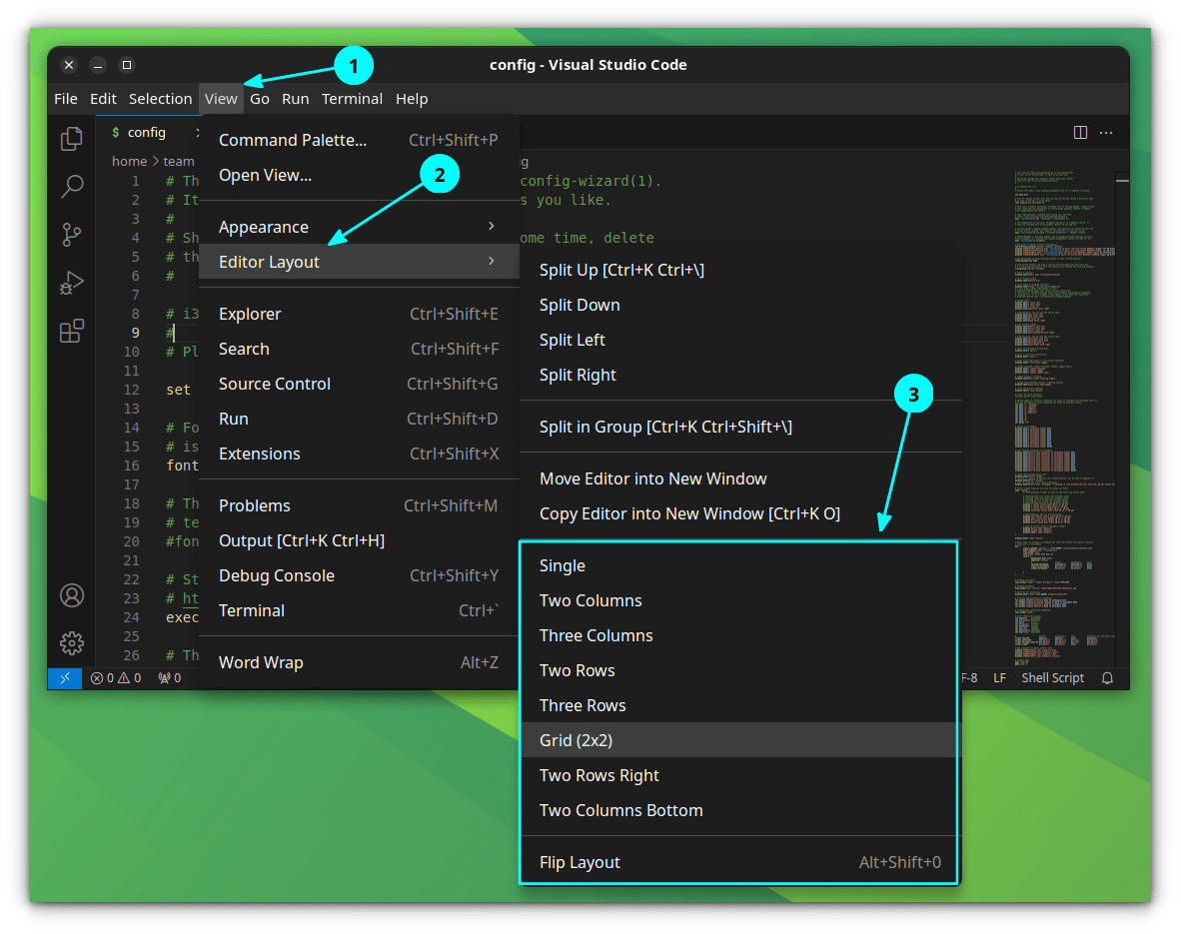Viewport: 1181px width, 934px height.
Task: Change the LF end-of-line setting
Action: [x=999, y=678]
